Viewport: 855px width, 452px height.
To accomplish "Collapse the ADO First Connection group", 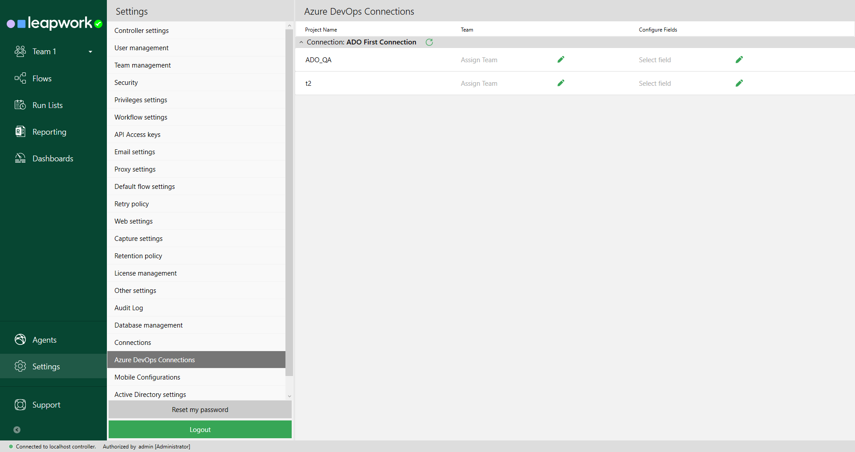I will [301, 42].
